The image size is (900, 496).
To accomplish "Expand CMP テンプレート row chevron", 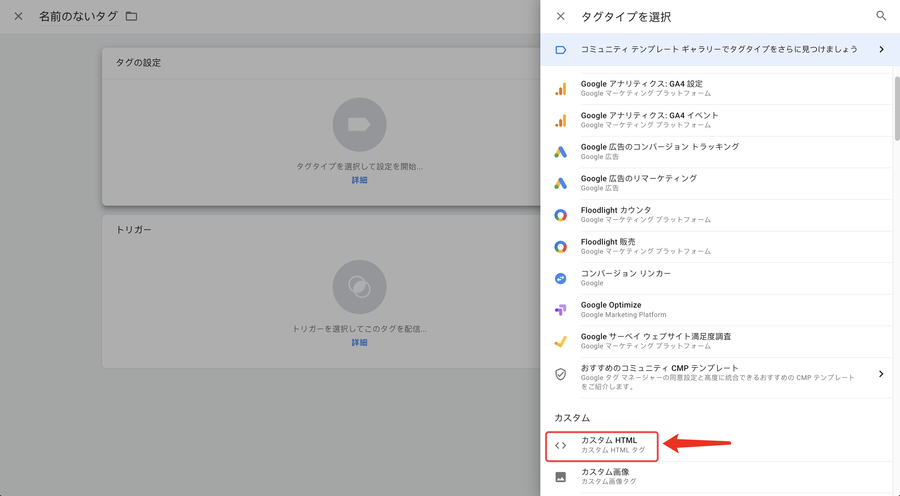I will pos(881,374).
